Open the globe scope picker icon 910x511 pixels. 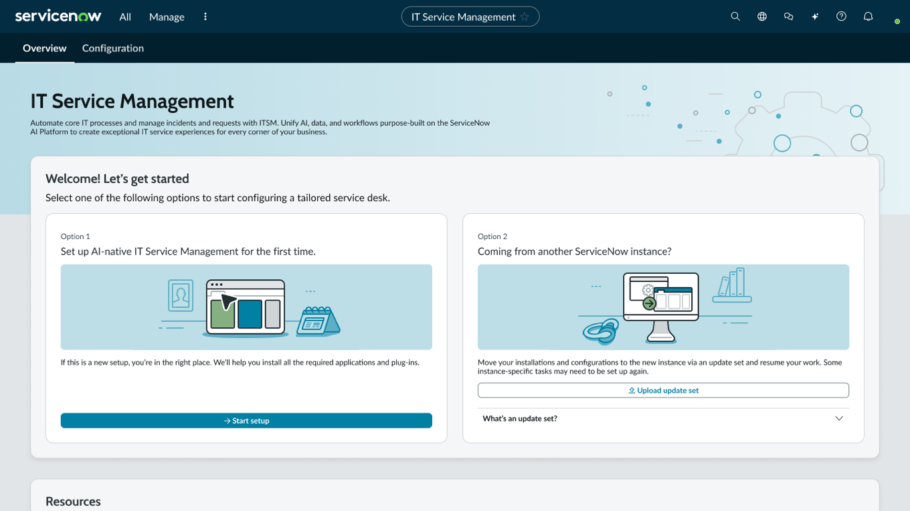coord(762,17)
